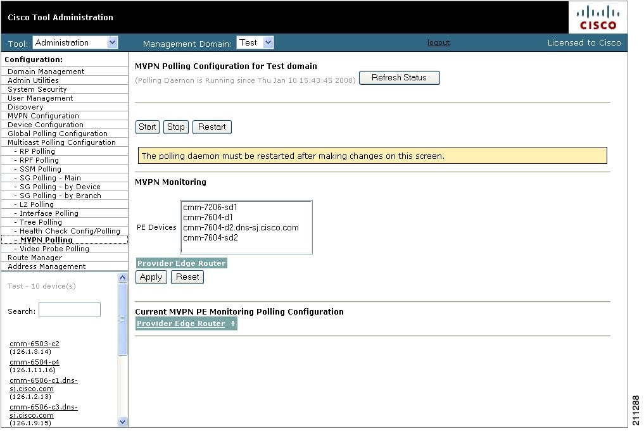Click the sort arrow beside Provider Edge Router
The width and height of the screenshot is (644, 431).
tap(233, 323)
